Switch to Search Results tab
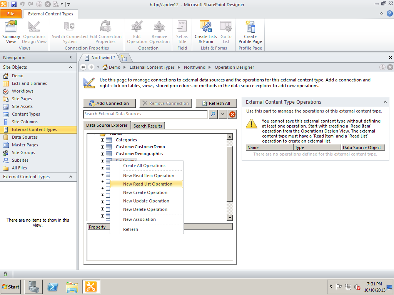 tap(148, 126)
